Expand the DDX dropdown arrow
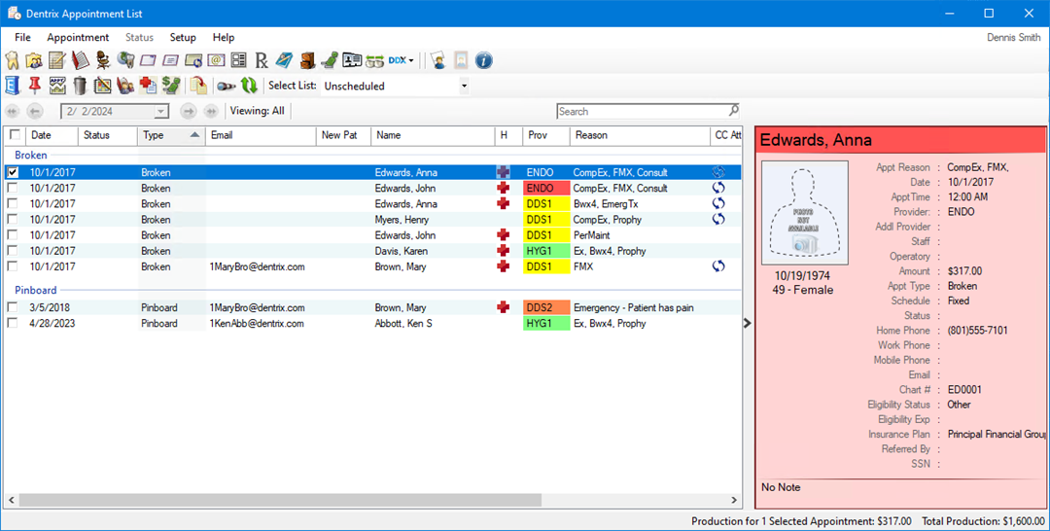Image resolution: width=1050 pixels, height=531 pixels. click(x=411, y=60)
